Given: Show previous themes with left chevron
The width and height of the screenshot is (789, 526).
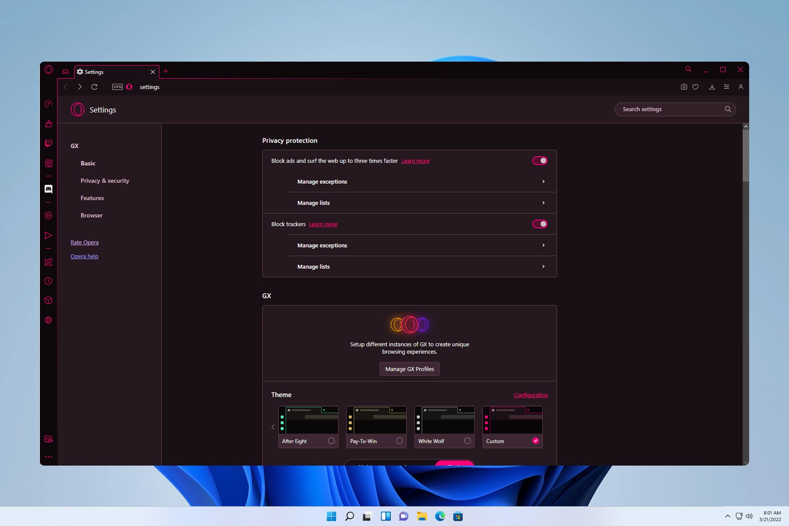Looking at the screenshot, I should click(273, 427).
